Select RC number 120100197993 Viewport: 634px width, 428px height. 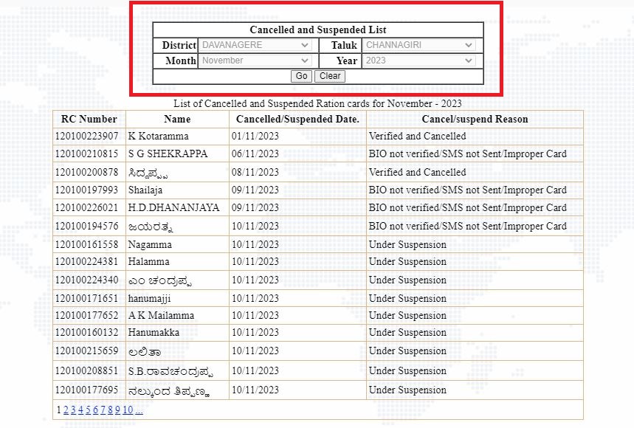click(x=86, y=190)
